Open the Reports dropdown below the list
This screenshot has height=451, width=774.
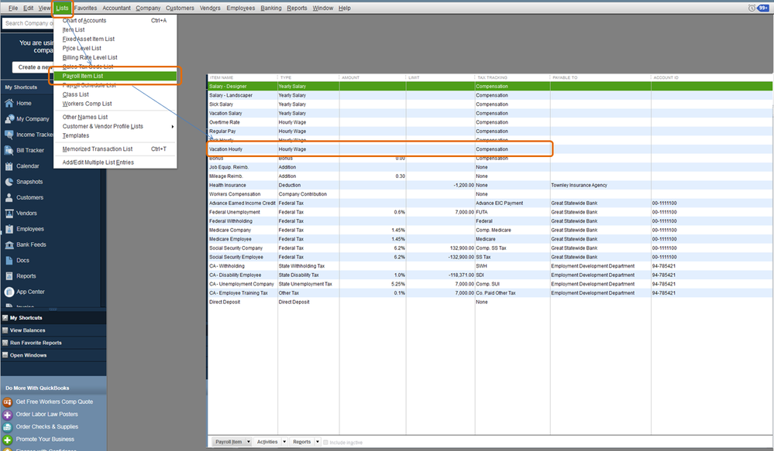305,442
